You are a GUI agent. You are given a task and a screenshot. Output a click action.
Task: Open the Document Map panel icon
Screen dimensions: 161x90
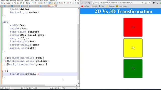[x=55, y=3]
